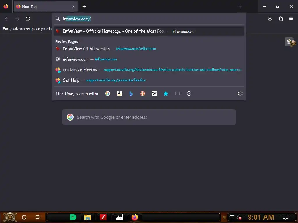Screen dimensions: 298x223
Task: Search in History clock icon
Action: coord(189,93)
